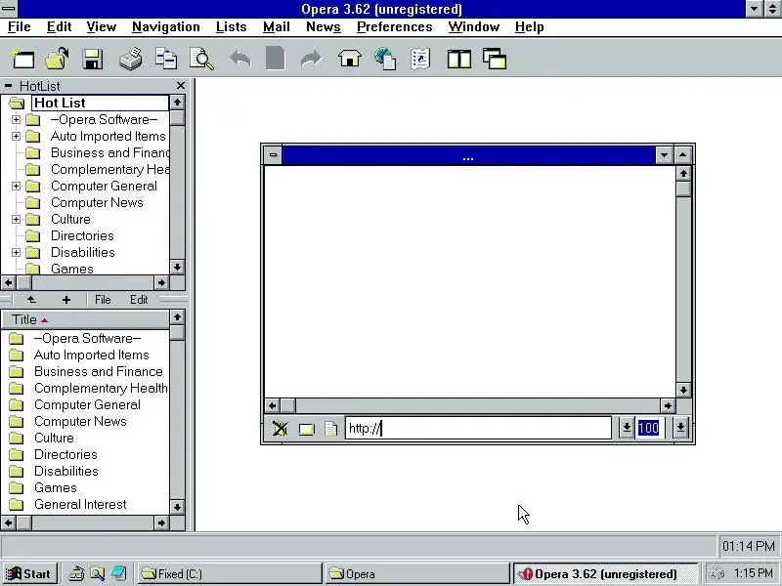
Task: Toggle image loading icon in browser window
Action: coord(281,428)
